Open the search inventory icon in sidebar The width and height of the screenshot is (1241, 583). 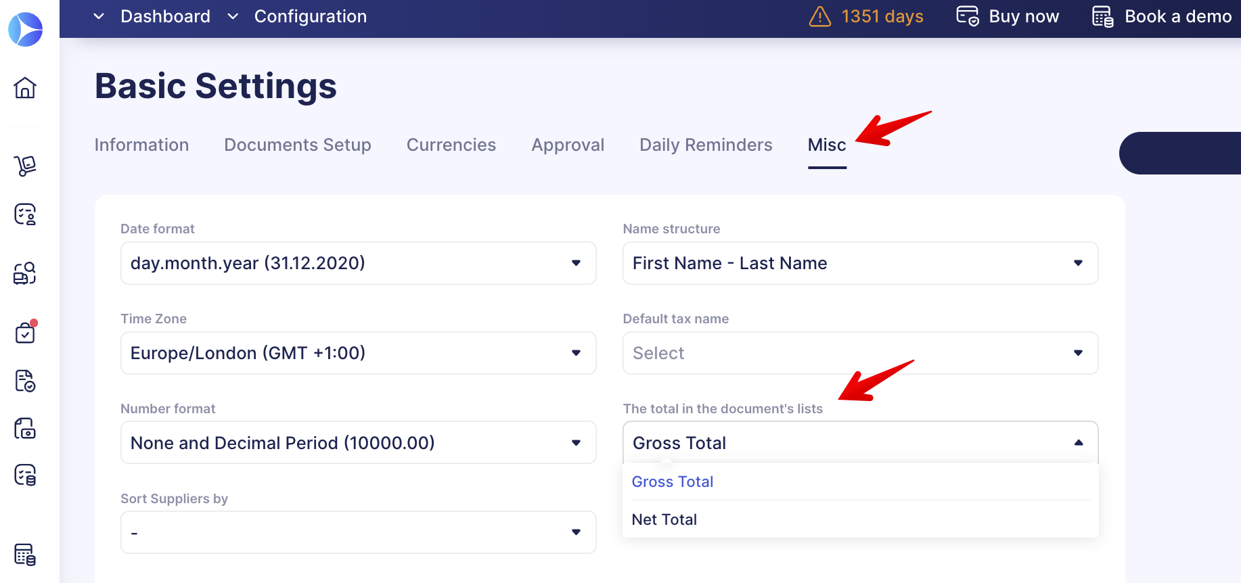click(25, 273)
